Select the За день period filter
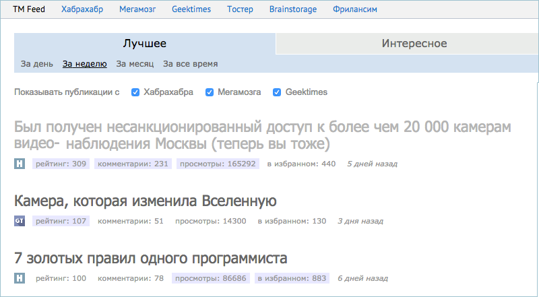Screen dimensions: 539x297 [37, 64]
